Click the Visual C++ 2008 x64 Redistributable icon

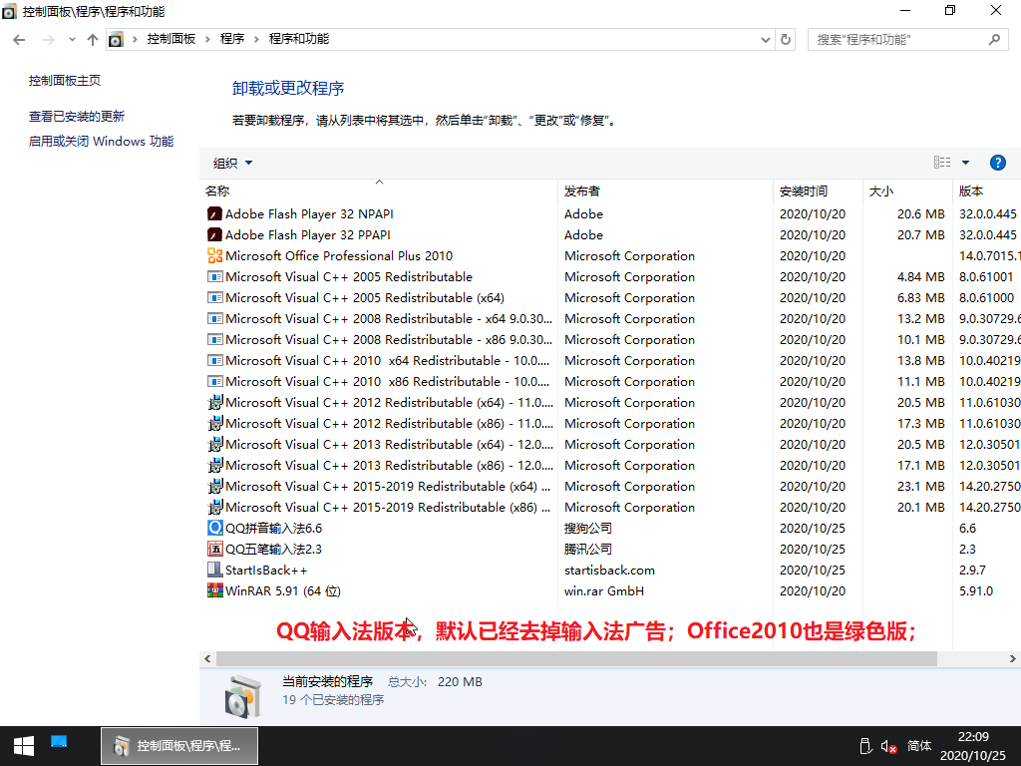(x=214, y=318)
